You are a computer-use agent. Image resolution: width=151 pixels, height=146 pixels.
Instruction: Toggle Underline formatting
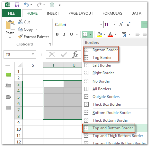click(x=71, y=34)
